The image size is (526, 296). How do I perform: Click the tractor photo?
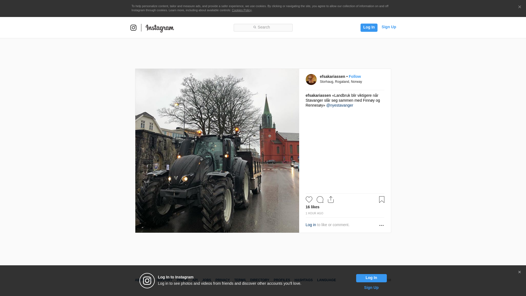click(x=217, y=151)
